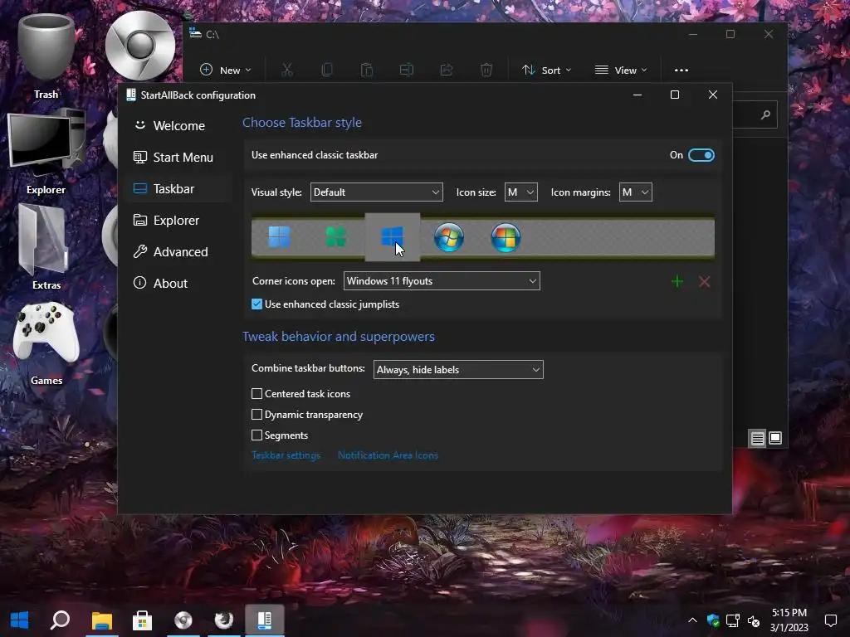Open the View menu in Explorer window

(x=621, y=70)
